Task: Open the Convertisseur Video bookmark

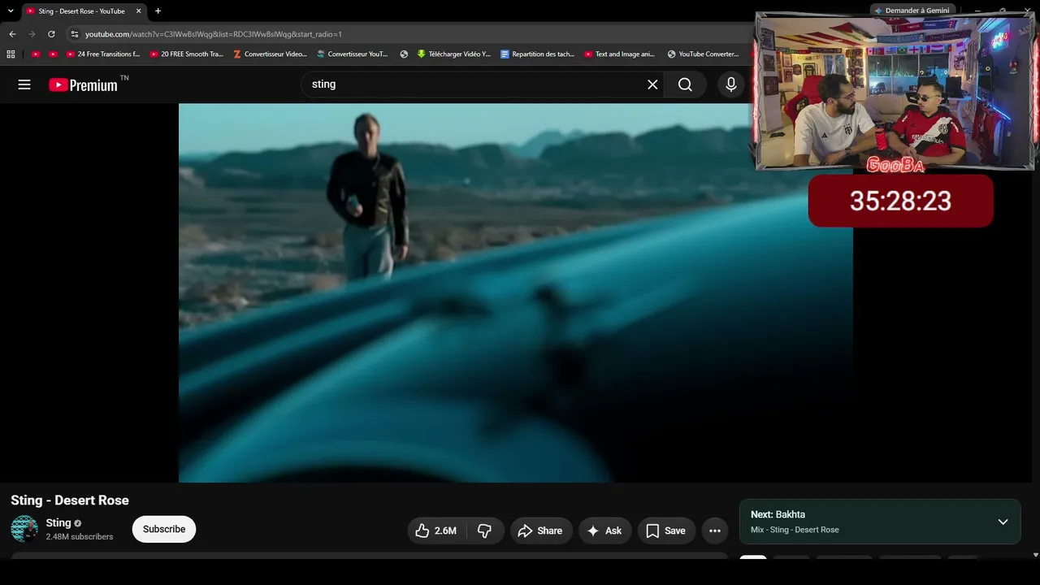Action: (271, 54)
